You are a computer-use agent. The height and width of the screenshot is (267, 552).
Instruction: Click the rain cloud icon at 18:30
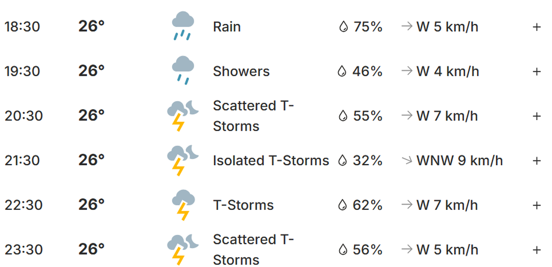(x=183, y=26)
